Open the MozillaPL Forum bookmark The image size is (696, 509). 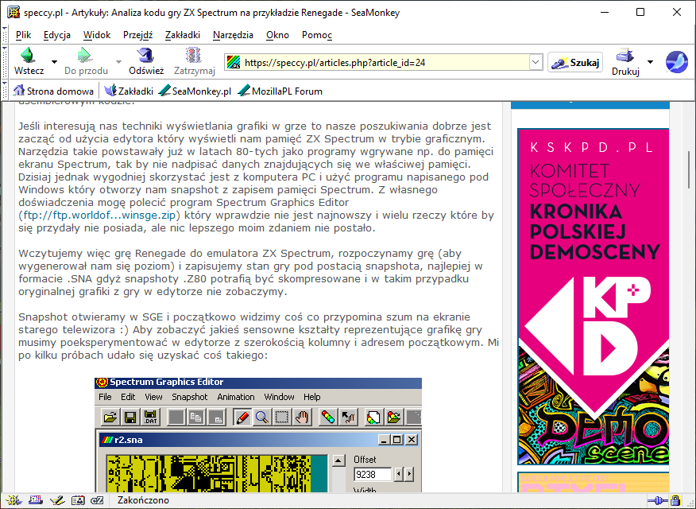click(x=280, y=91)
